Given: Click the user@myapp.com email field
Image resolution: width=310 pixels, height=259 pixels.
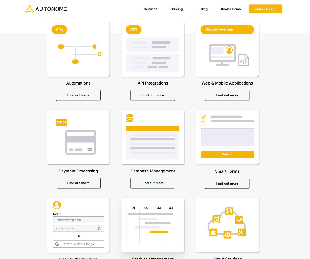Looking at the screenshot, I should (79, 220).
